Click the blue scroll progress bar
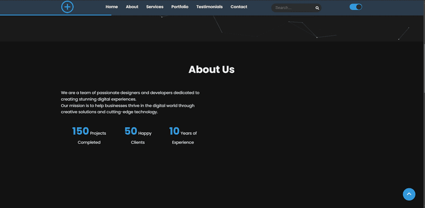Image resolution: width=425 pixels, height=208 pixels. pyautogui.click(x=55, y=15)
